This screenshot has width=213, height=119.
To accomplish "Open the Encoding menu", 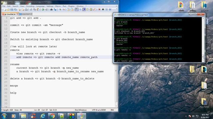I will (x=30, y=6).
